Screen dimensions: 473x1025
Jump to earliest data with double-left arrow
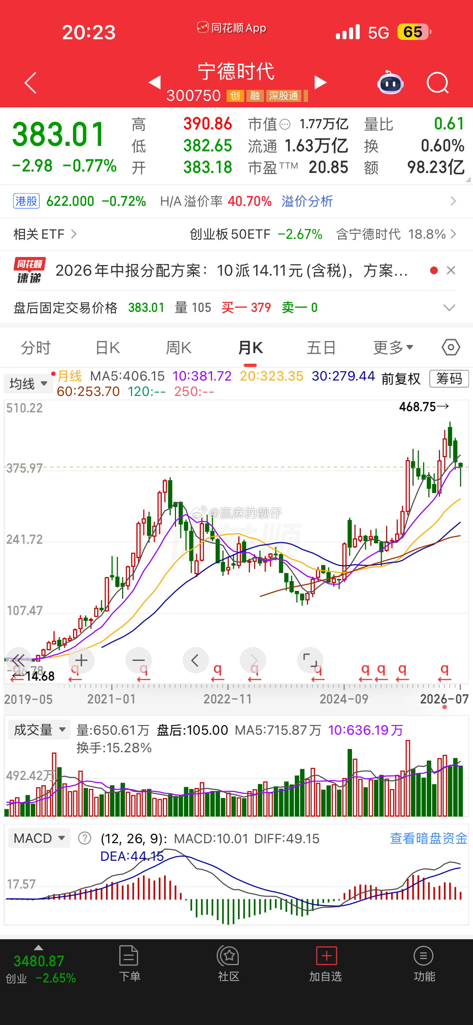click(18, 660)
